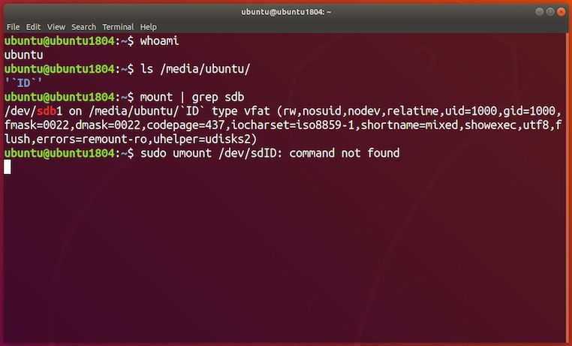
Task: Maximize the terminal window
Action: tap(550, 12)
